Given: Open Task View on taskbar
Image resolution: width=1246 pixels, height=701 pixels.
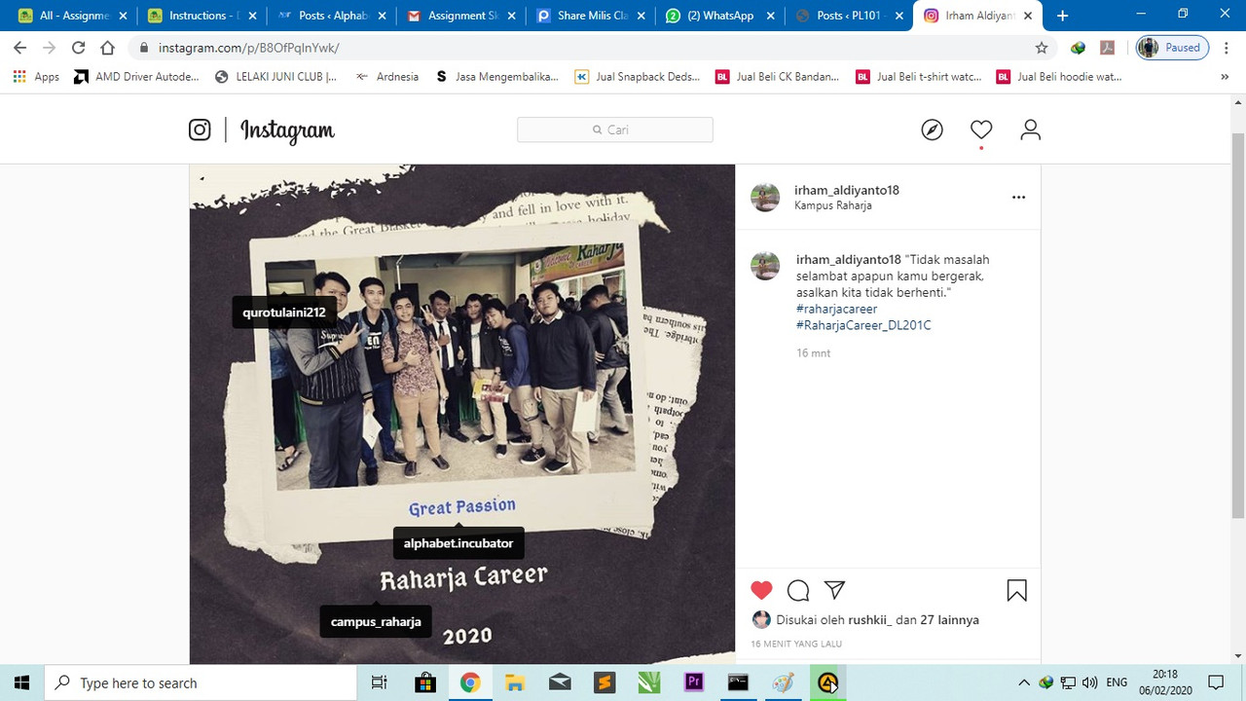Looking at the screenshot, I should [380, 683].
